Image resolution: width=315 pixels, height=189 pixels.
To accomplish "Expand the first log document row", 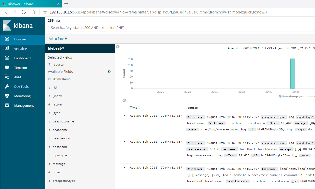I will click(x=124, y=116).
